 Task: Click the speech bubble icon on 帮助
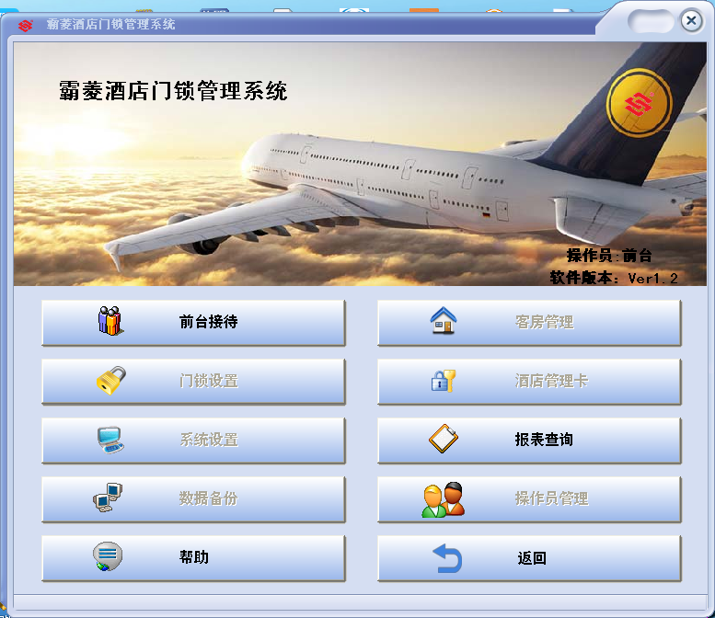pos(108,556)
